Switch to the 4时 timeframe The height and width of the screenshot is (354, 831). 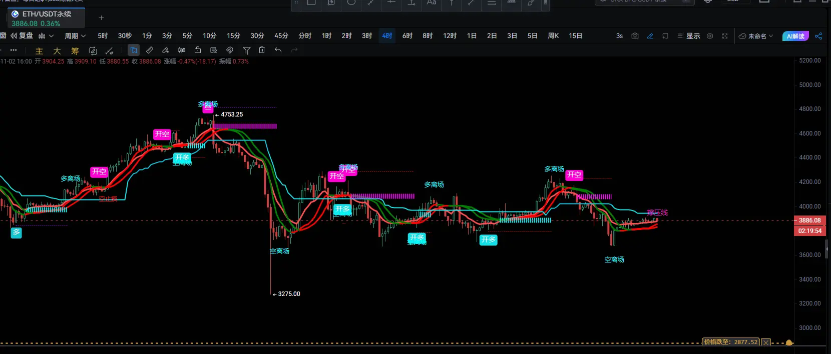pos(387,36)
